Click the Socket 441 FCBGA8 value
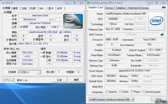This screenshot has height=104, width=168. [x=40, y=23]
